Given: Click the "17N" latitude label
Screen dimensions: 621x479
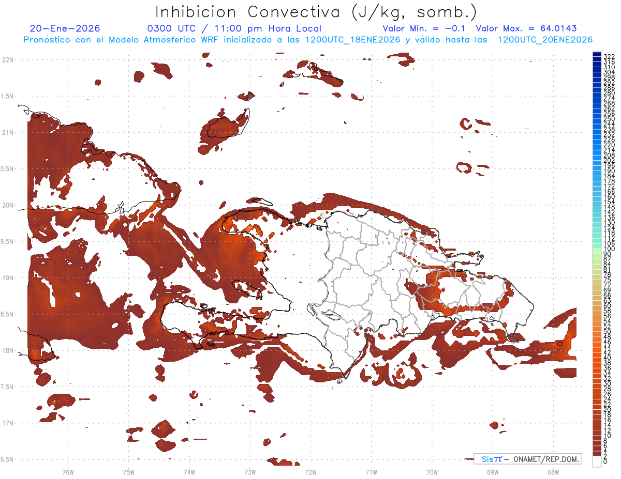Looking at the screenshot, I should coord(7,423).
